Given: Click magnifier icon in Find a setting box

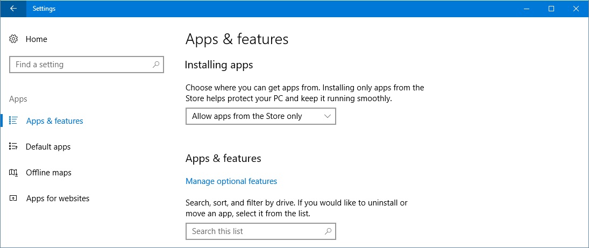Looking at the screenshot, I should click(156, 64).
